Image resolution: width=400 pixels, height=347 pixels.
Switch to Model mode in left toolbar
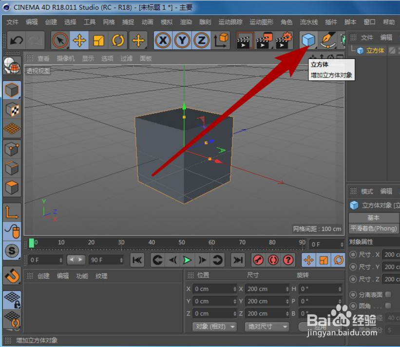click(x=12, y=90)
